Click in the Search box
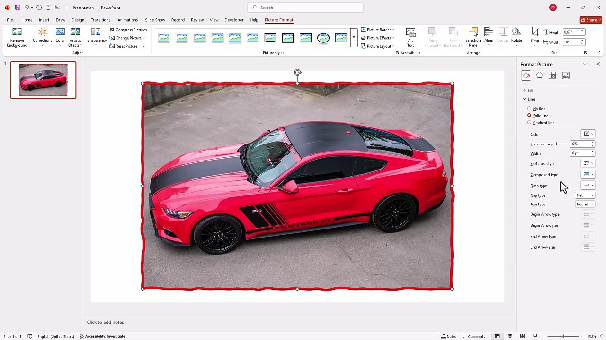 305,8
